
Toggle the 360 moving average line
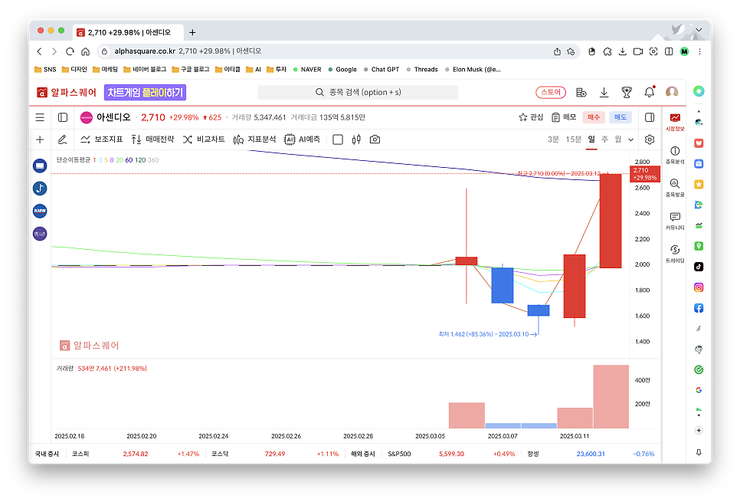pos(153,160)
